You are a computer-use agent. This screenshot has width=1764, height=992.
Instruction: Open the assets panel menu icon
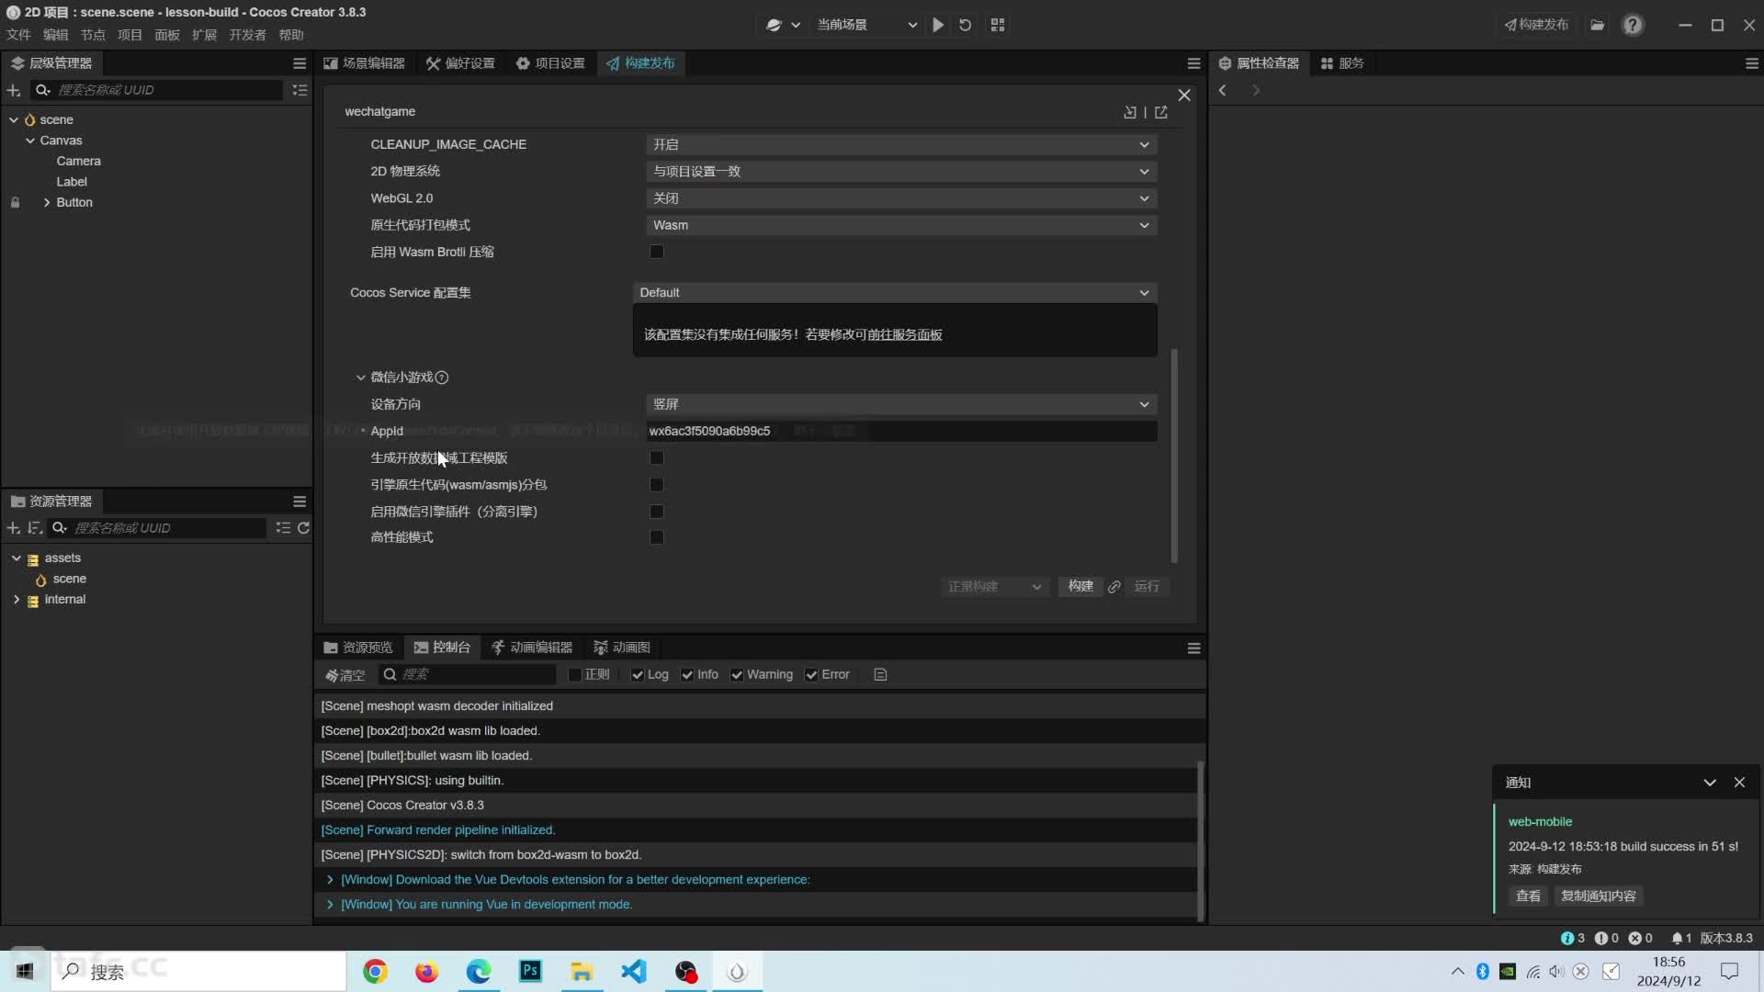pyautogui.click(x=300, y=502)
